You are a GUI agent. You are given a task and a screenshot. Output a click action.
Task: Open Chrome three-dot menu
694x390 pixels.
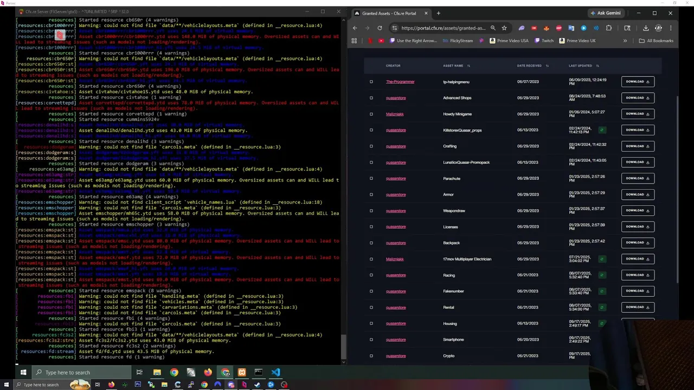(671, 28)
